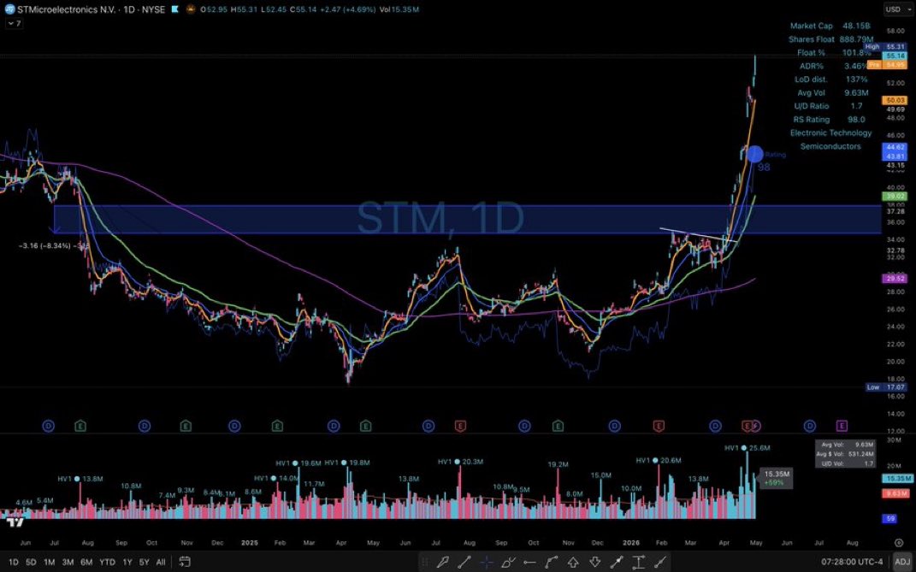Open the 07:28:00 UTC-4 timezone menu

point(853,562)
